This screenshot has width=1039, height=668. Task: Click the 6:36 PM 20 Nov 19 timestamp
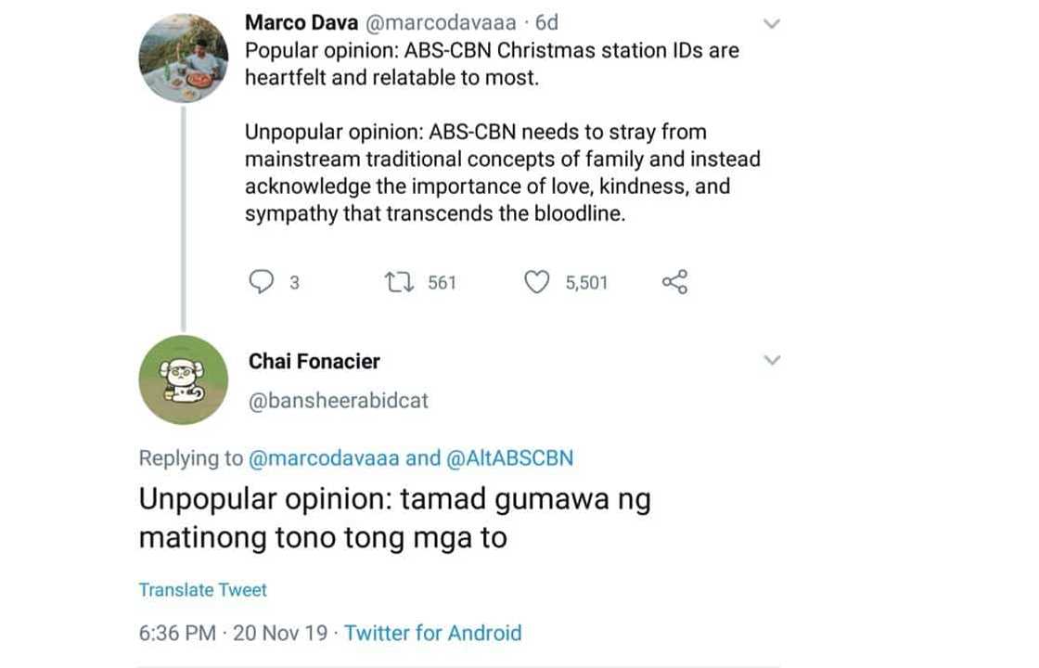point(233,634)
